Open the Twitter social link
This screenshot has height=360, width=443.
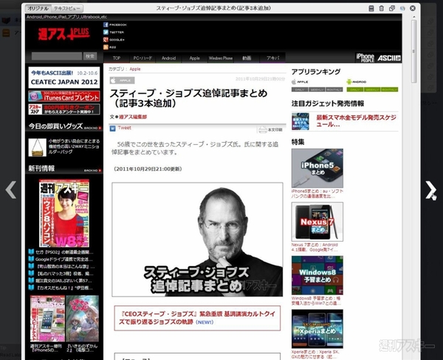click(x=113, y=33)
